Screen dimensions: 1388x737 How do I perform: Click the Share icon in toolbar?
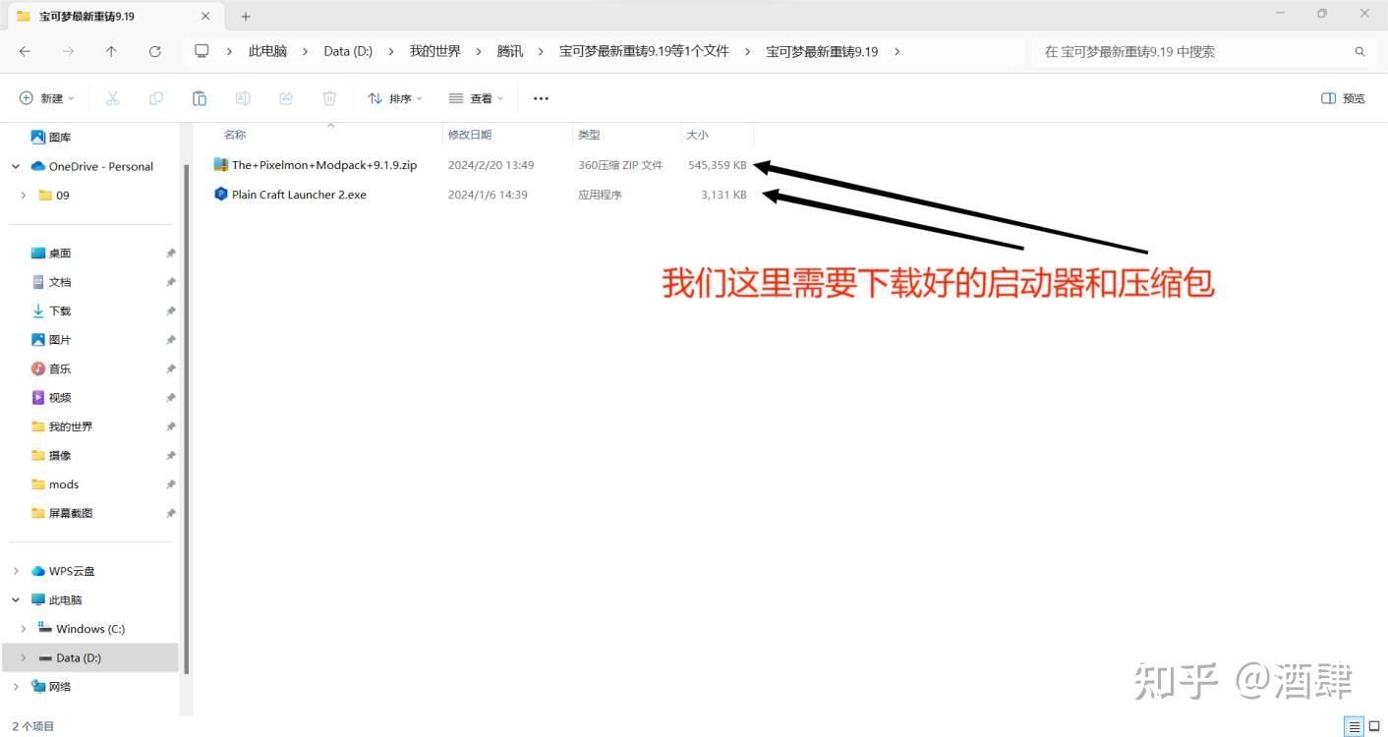pyautogui.click(x=286, y=98)
